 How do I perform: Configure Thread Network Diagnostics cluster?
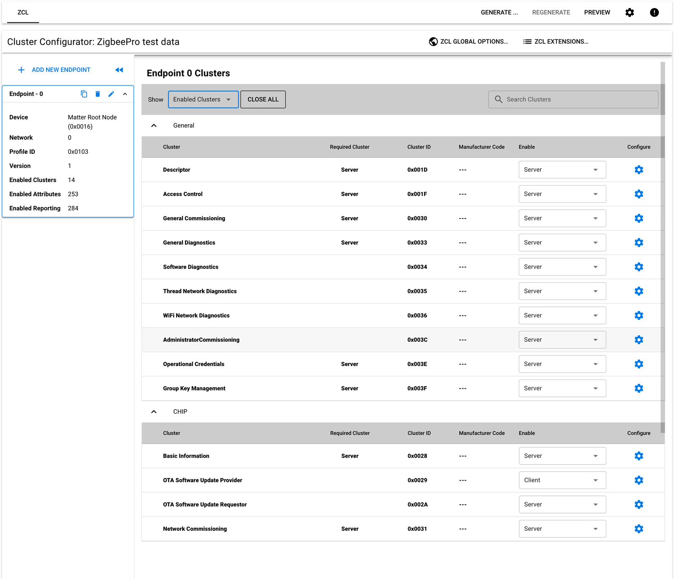[639, 291]
